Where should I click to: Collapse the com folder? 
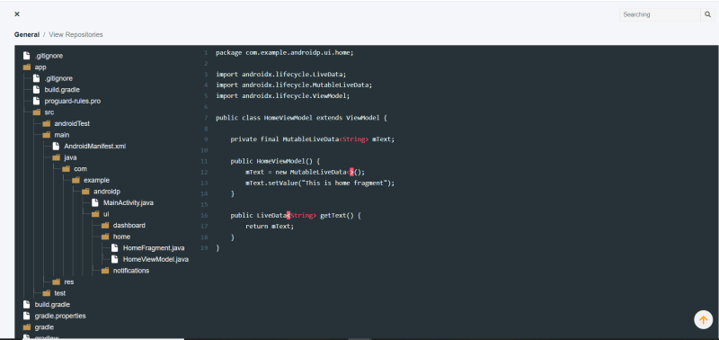(80, 169)
